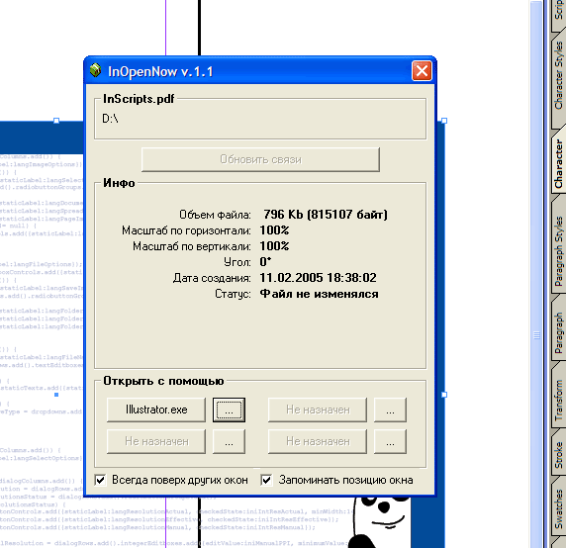Click bottom-left Не назначен button
Viewport: 566px width, 548px height.
pyautogui.click(x=156, y=441)
